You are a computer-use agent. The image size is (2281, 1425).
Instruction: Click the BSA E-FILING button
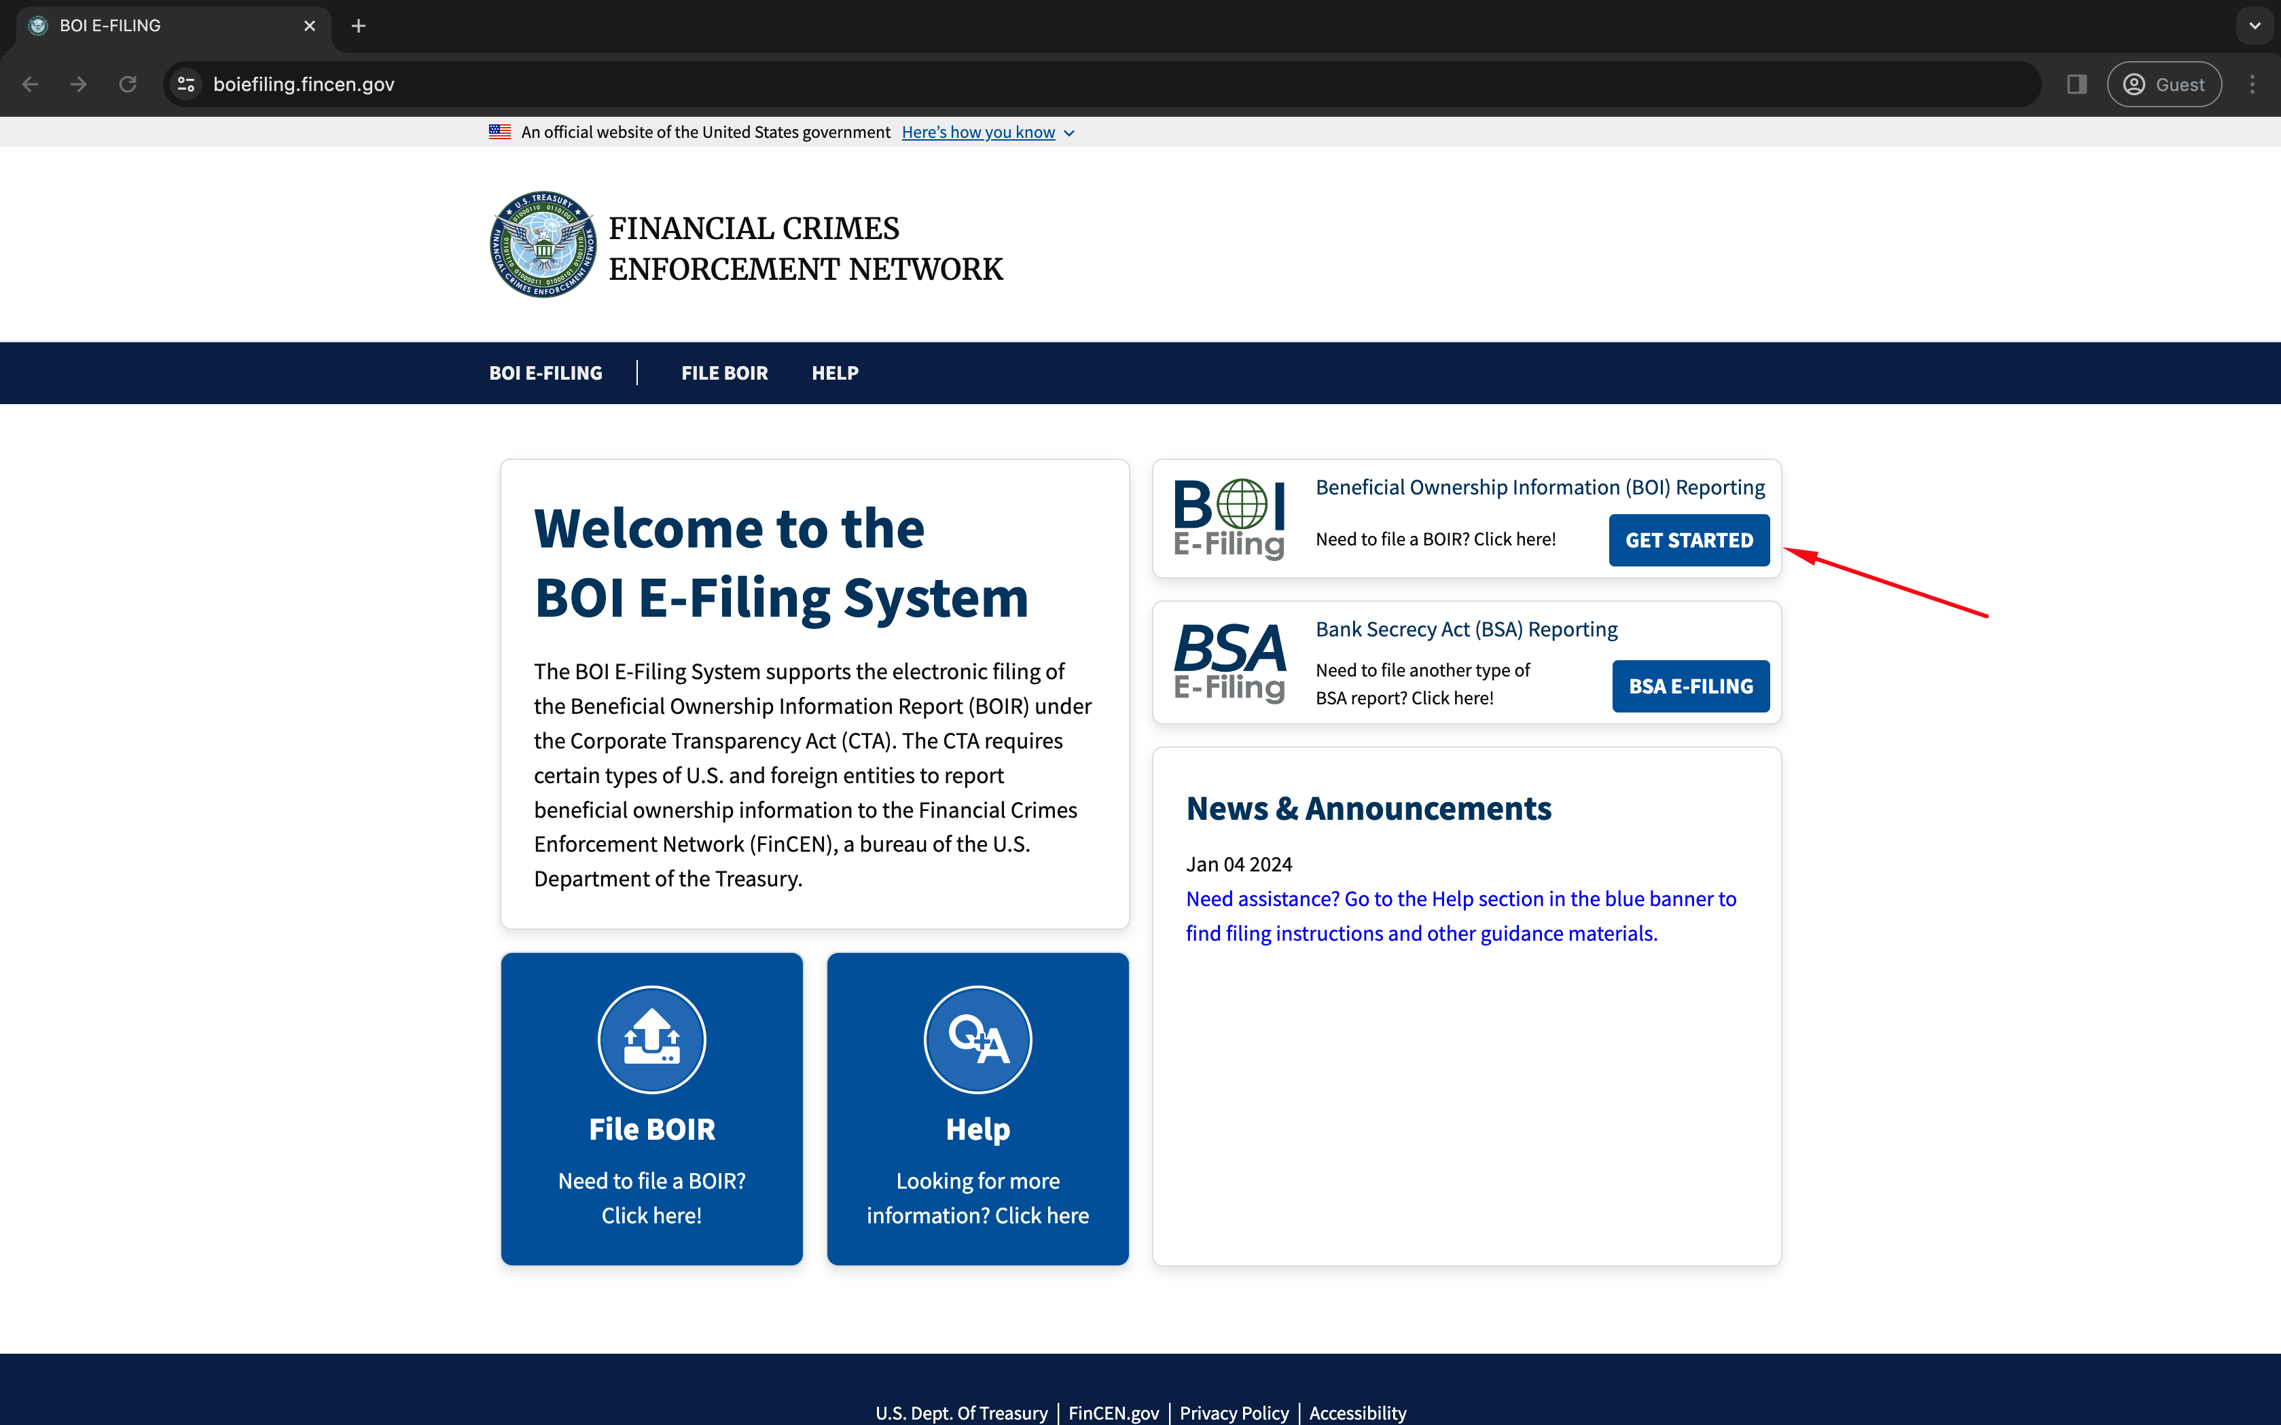(1691, 686)
